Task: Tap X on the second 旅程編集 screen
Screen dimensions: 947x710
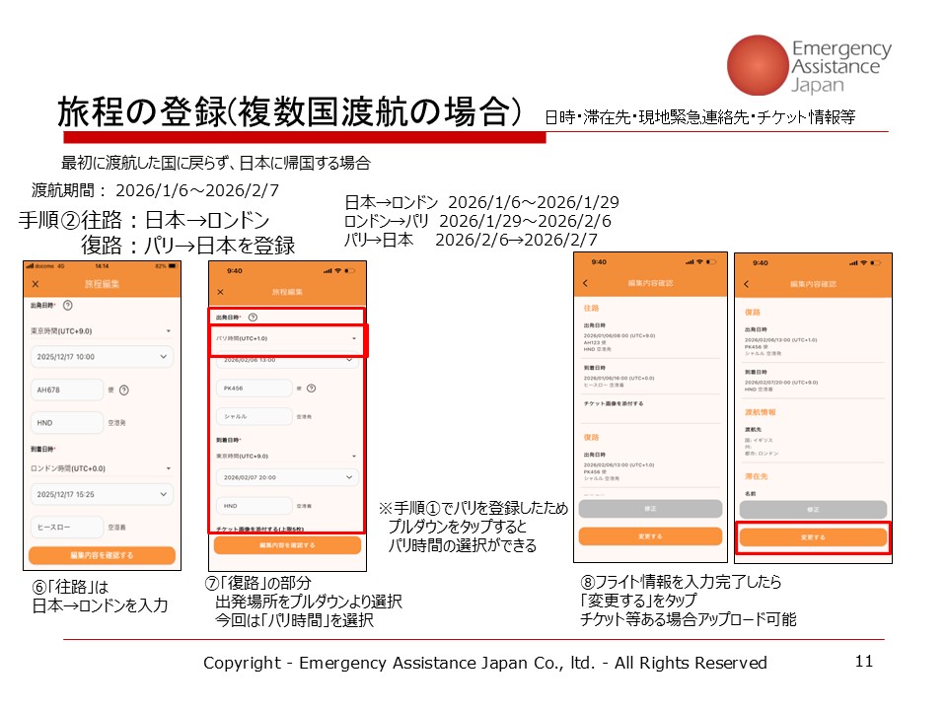Action: (x=220, y=292)
